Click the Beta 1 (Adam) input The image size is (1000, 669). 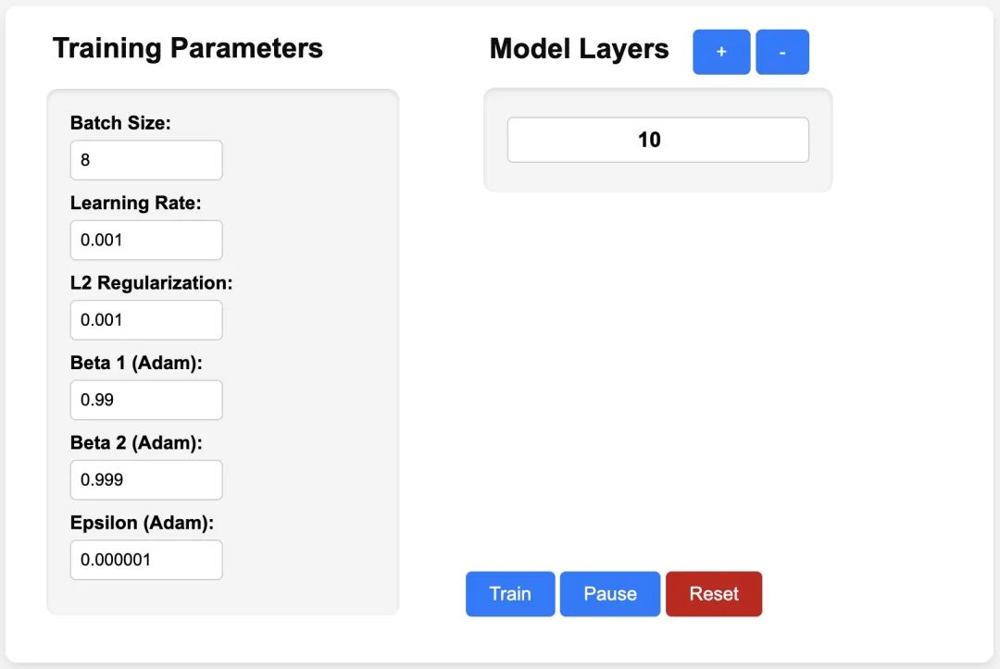click(146, 400)
